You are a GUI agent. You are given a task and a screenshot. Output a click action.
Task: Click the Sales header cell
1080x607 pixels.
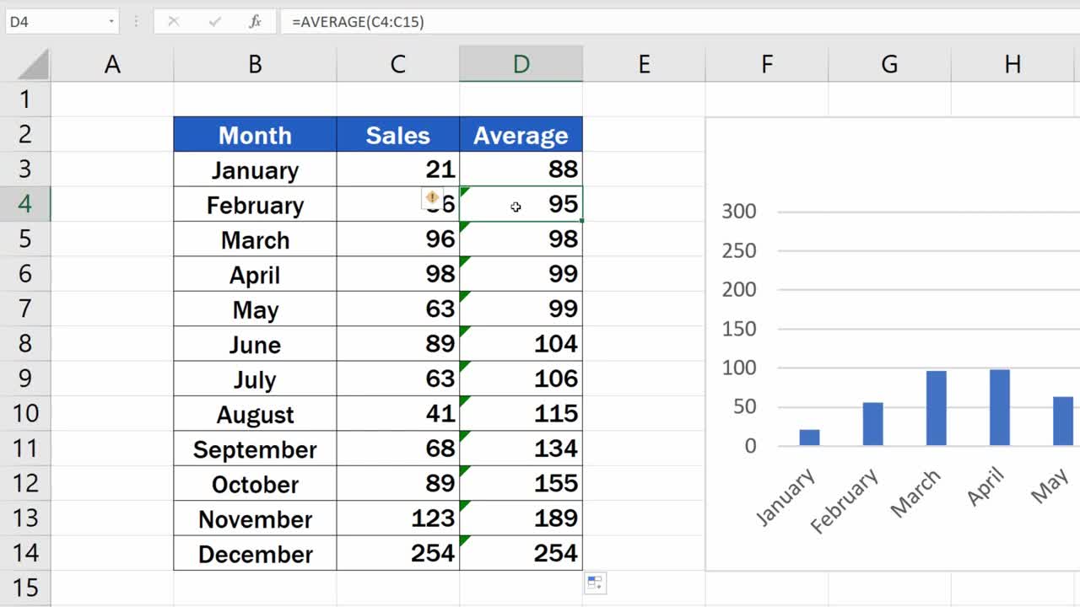(397, 135)
